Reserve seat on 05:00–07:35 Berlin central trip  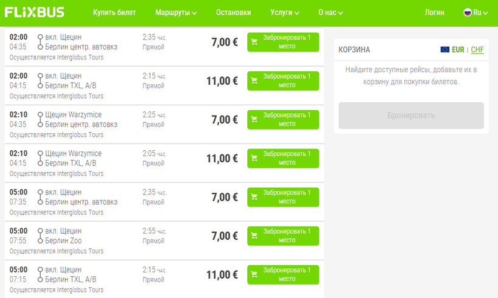click(x=283, y=197)
